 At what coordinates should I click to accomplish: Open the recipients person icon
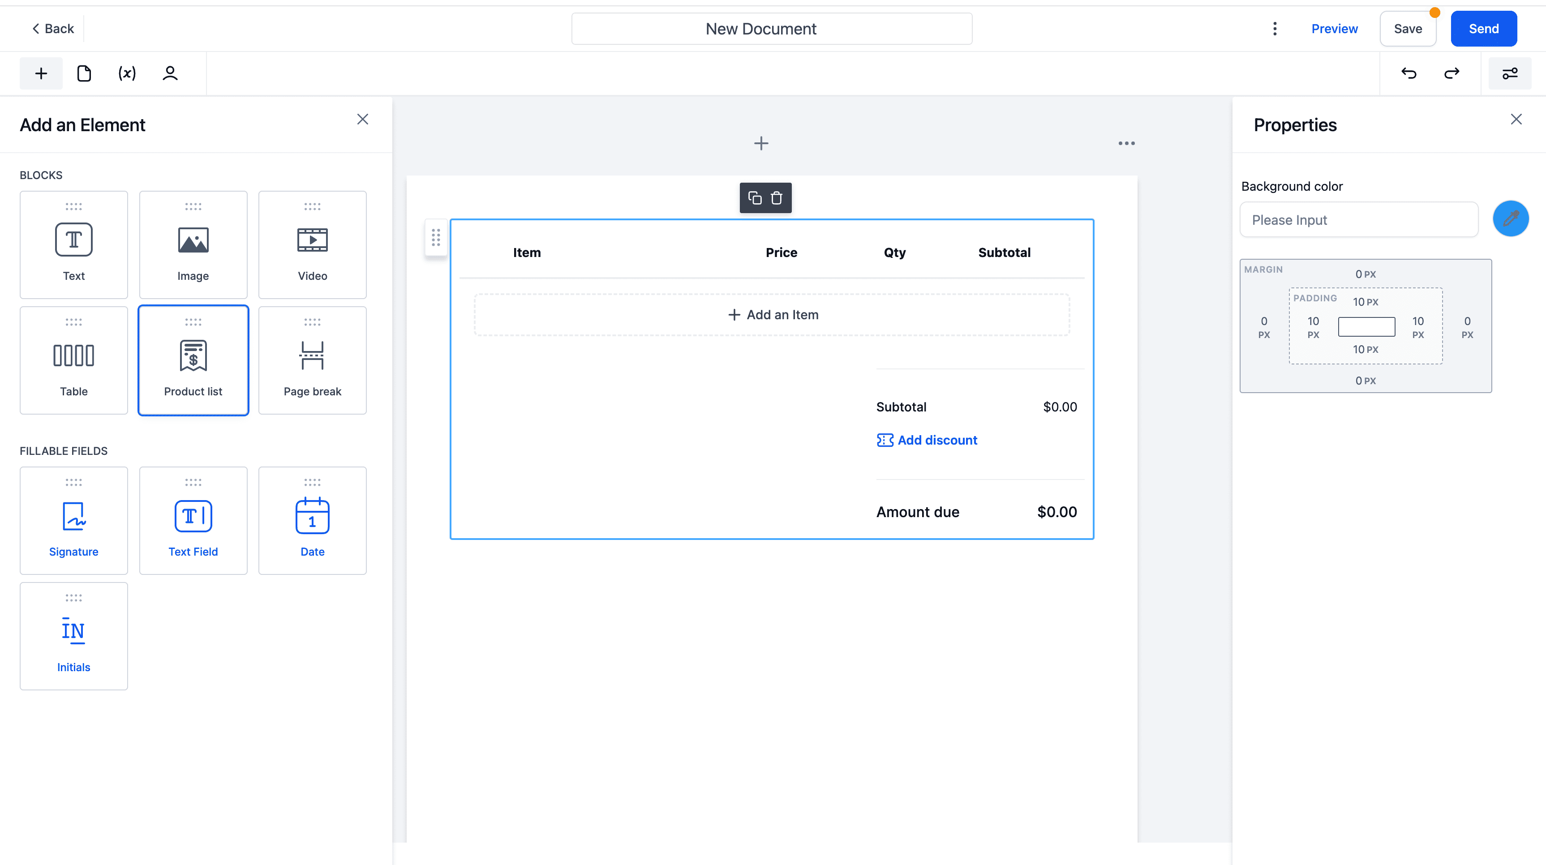[x=171, y=73]
